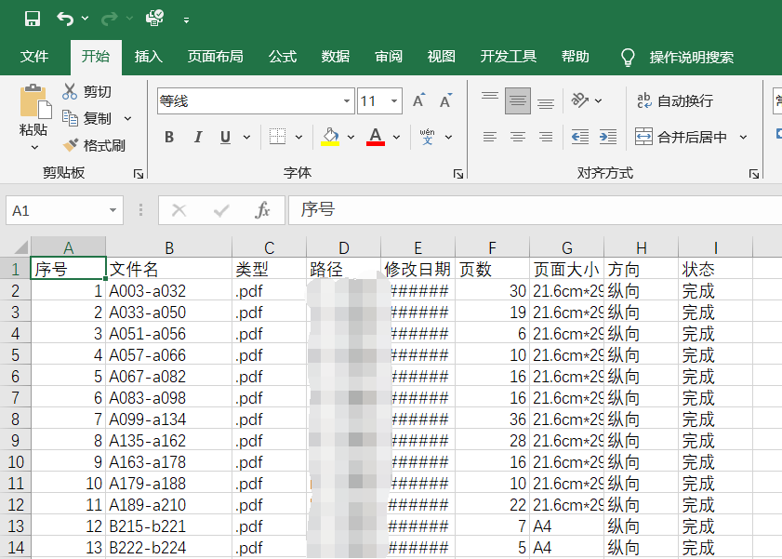Open the 插入 ribbon tab
Screen dimensions: 782x559
tap(148, 57)
